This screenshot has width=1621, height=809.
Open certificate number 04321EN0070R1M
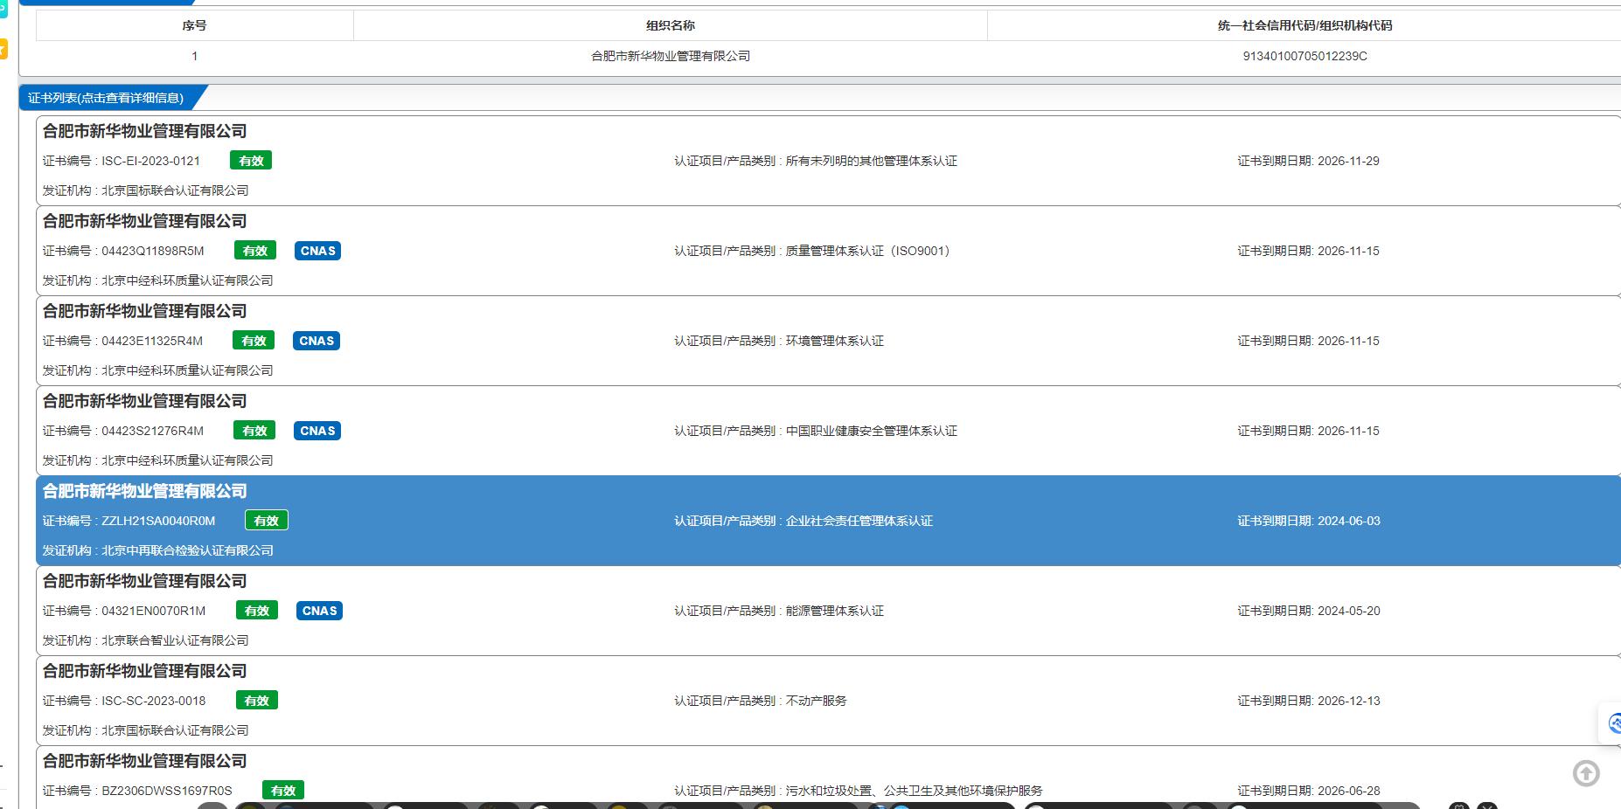[154, 611]
